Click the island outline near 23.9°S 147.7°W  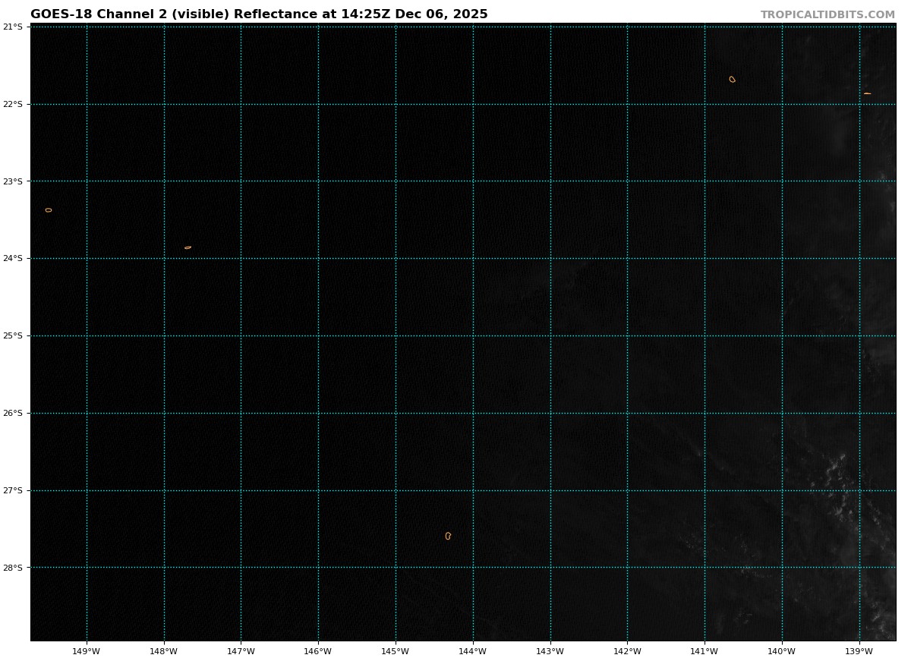(x=188, y=247)
